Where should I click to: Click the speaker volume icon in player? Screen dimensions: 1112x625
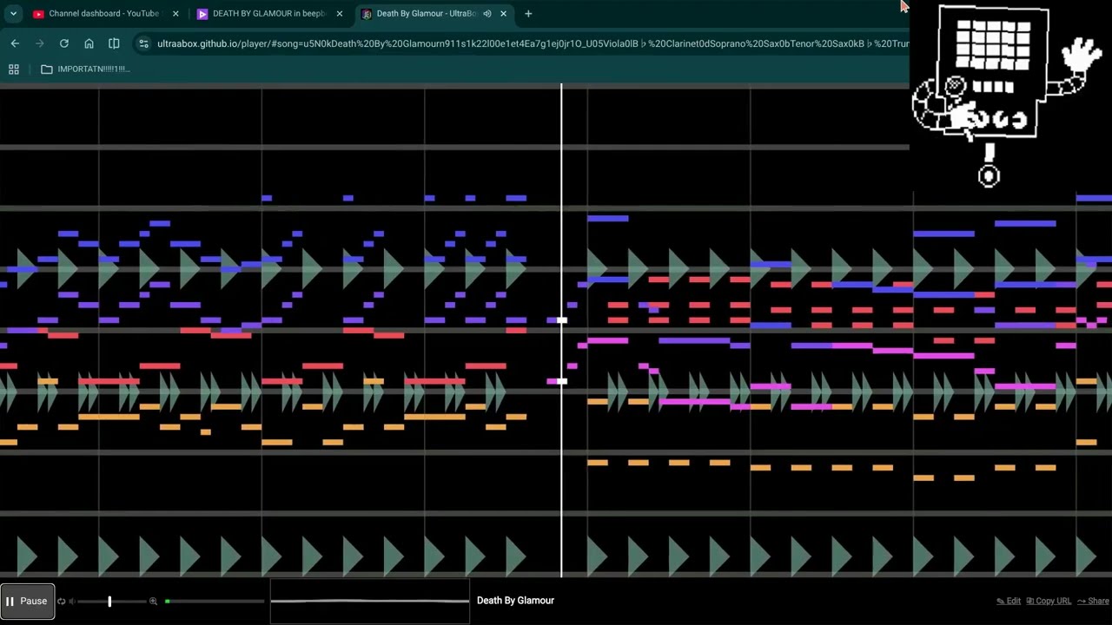coord(72,601)
